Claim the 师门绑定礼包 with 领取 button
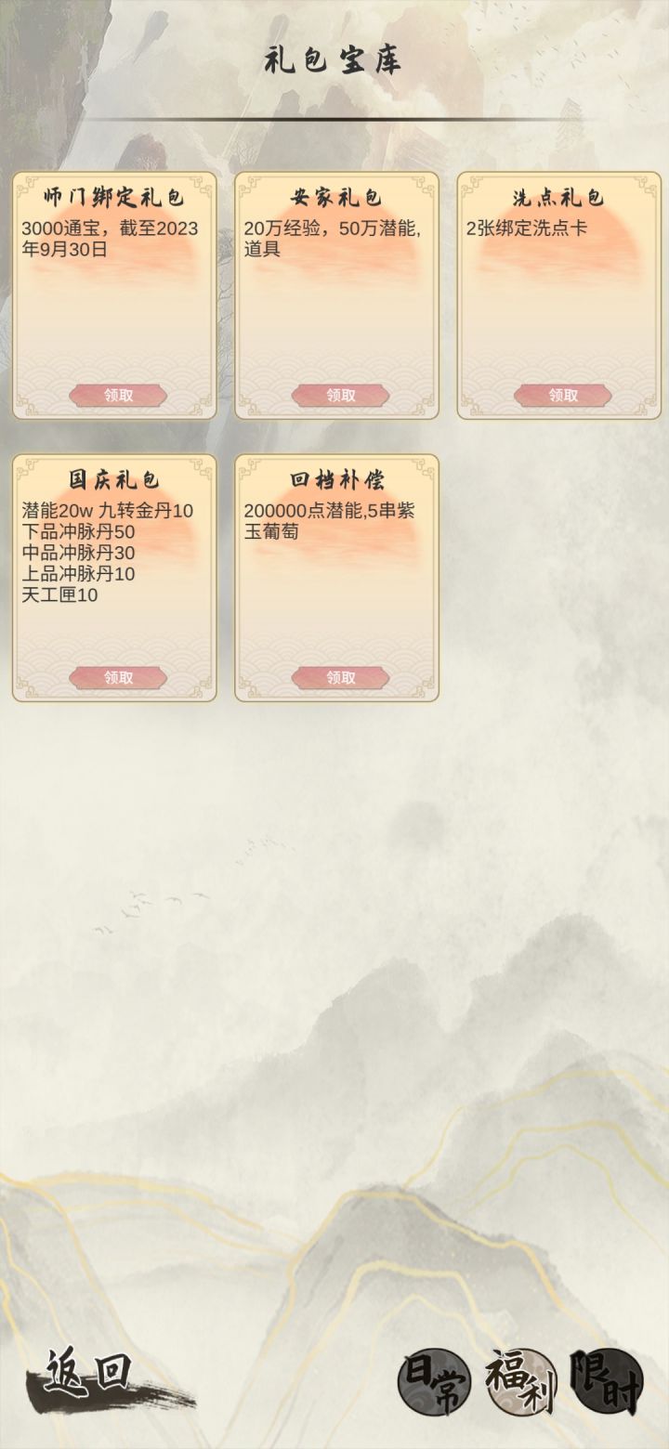The image size is (669, 1449). [x=118, y=396]
